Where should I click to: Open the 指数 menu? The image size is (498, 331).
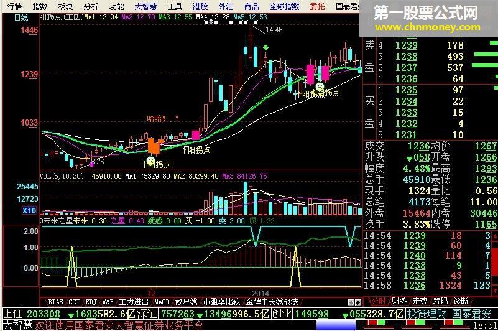(x=40, y=6)
